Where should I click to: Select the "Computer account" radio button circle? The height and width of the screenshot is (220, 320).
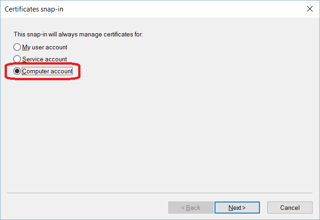(17, 71)
